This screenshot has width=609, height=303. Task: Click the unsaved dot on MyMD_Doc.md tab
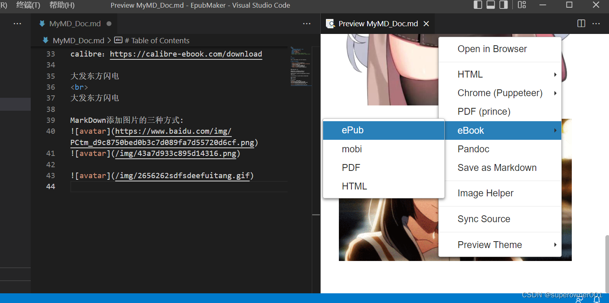click(x=109, y=24)
